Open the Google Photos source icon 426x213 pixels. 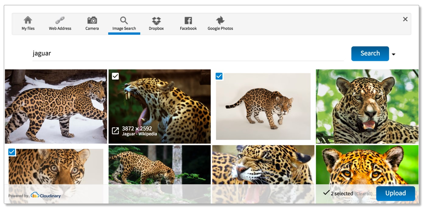pyautogui.click(x=220, y=21)
